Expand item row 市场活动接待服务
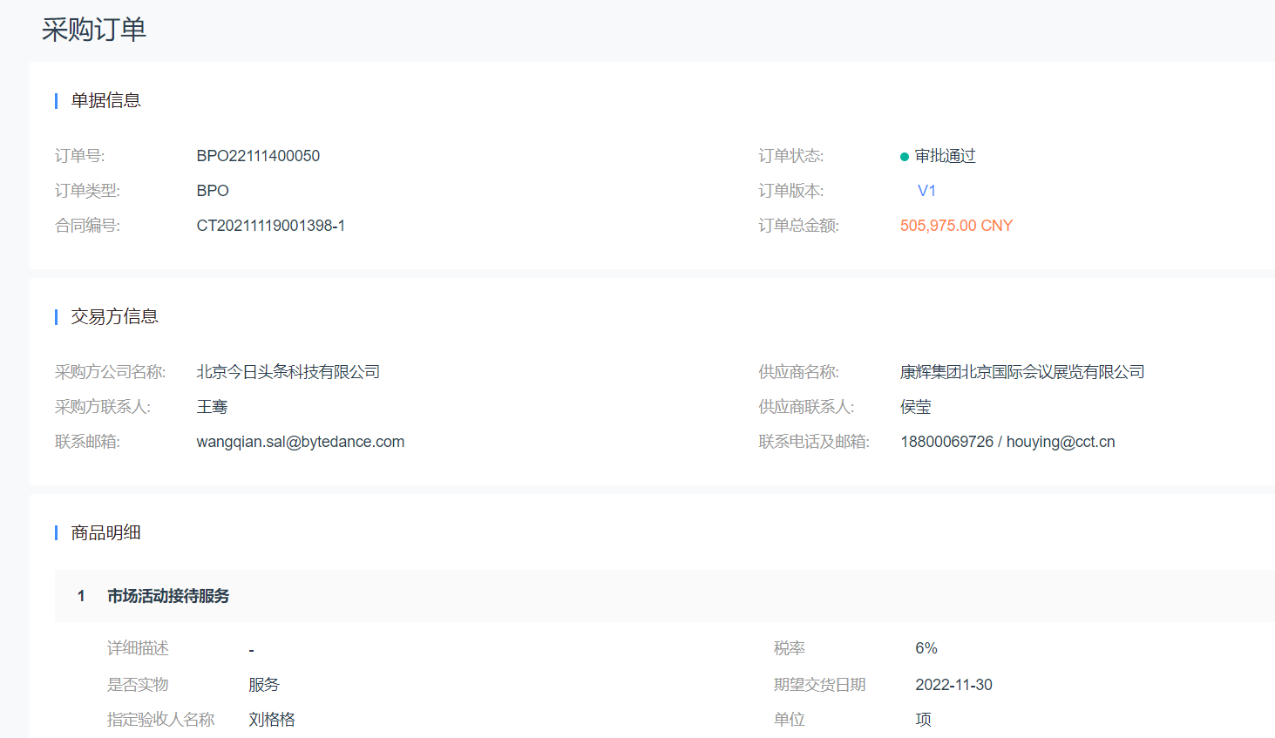 [168, 596]
